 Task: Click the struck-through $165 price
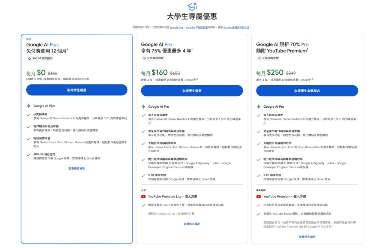[52, 73]
